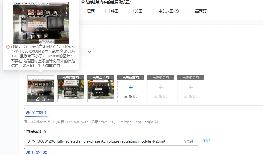Screen dimensions: 263x155
Task: Tick the 中东六国 checkbox
Action: (155, 11)
